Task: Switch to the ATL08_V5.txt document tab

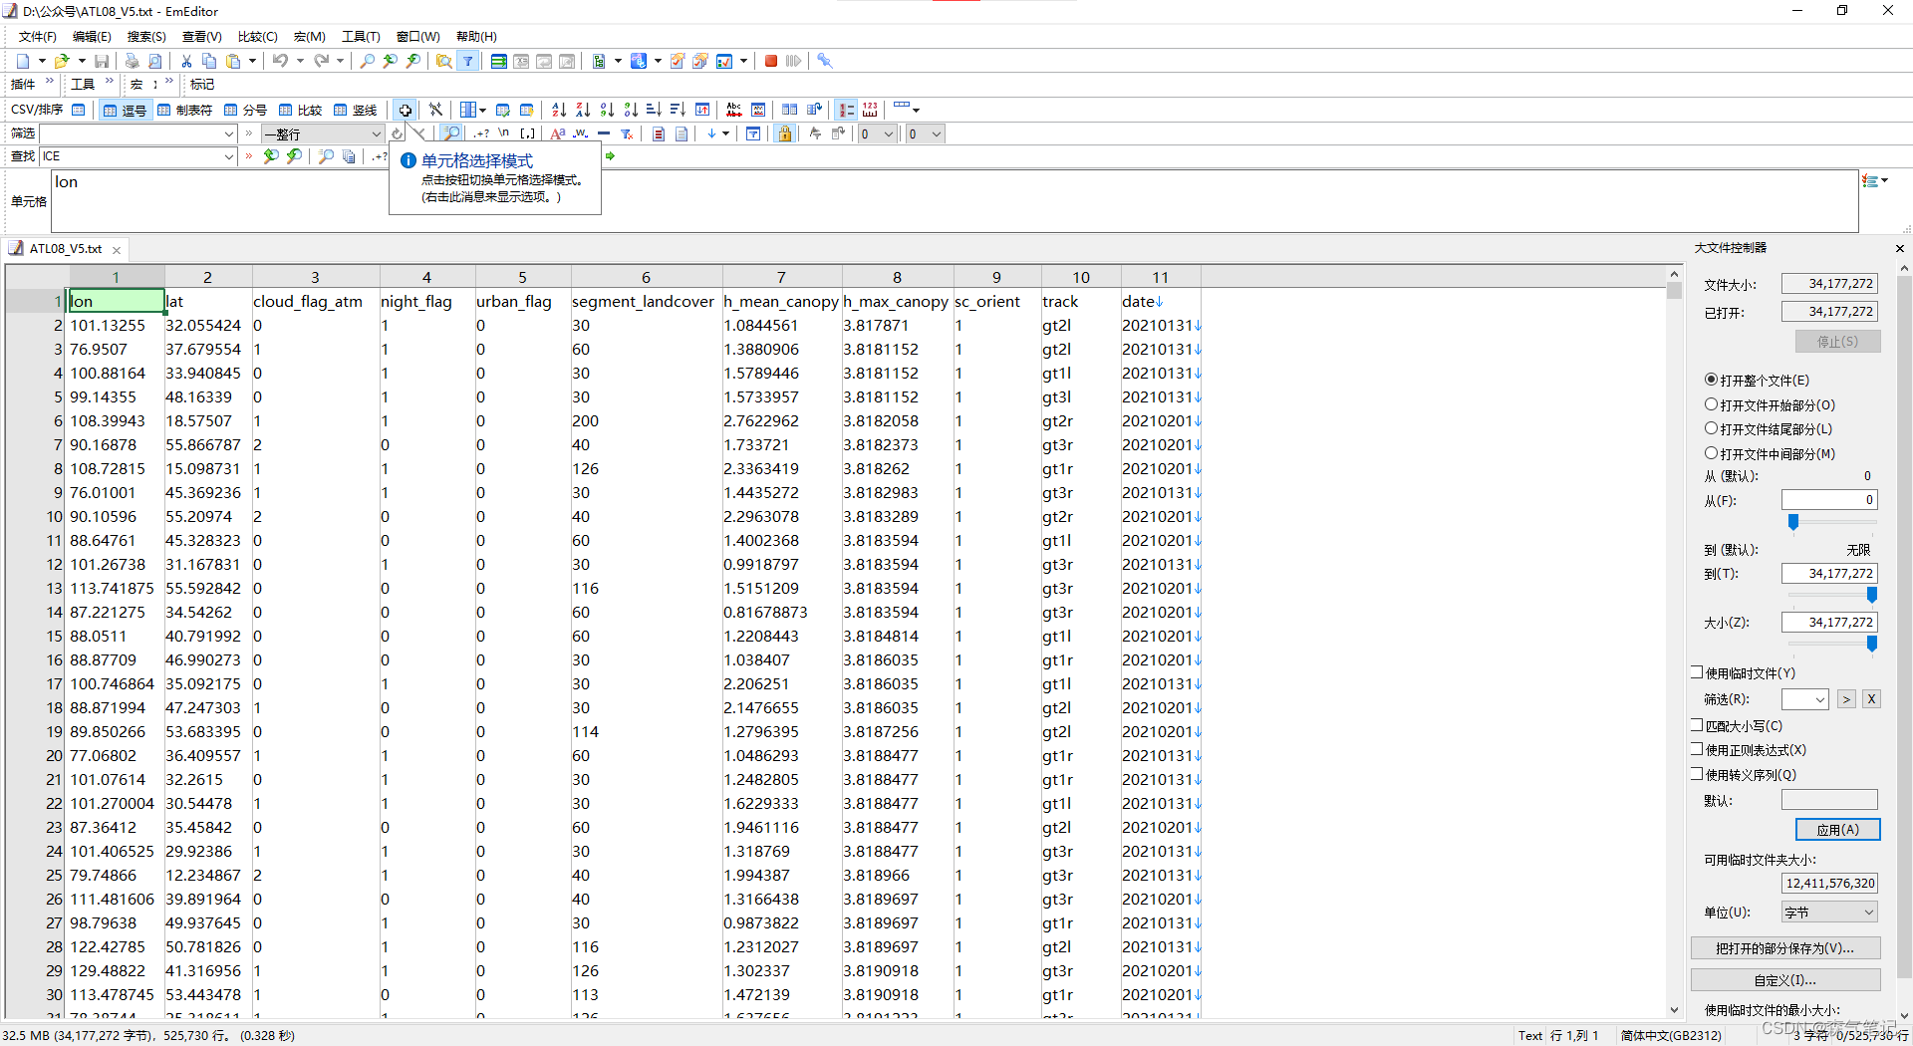Action: [65, 249]
